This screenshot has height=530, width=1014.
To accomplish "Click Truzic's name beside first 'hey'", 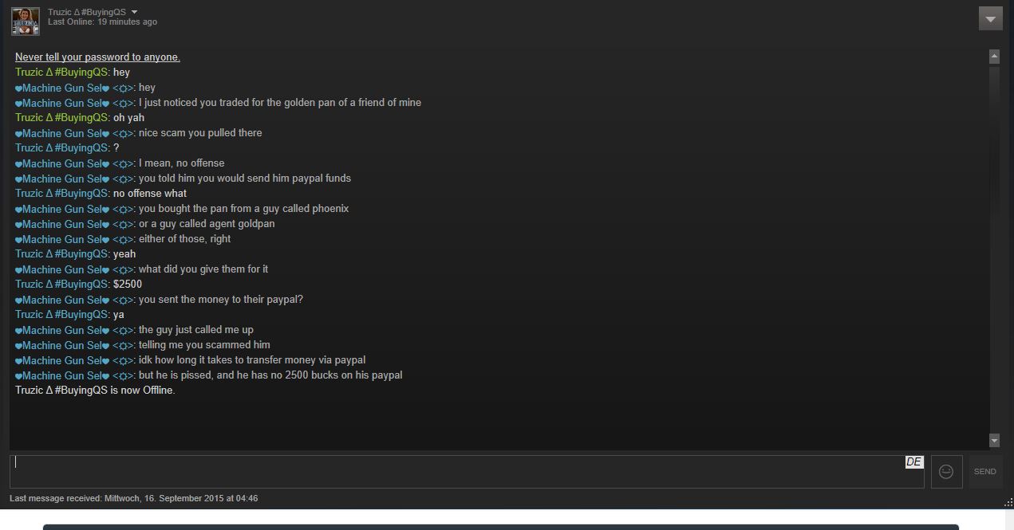I will (62, 73).
